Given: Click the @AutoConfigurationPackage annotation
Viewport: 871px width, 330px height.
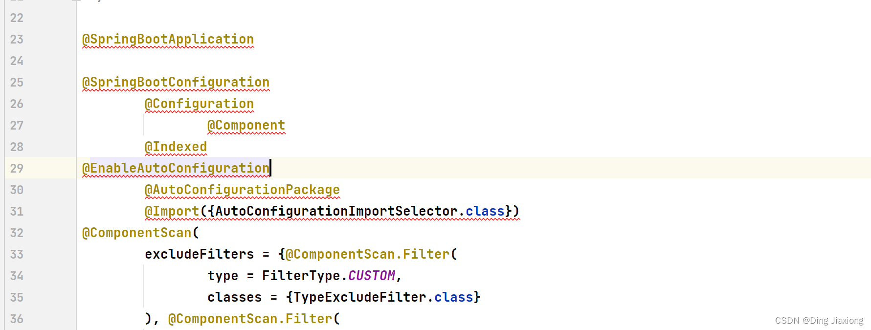Looking at the screenshot, I should tap(242, 190).
